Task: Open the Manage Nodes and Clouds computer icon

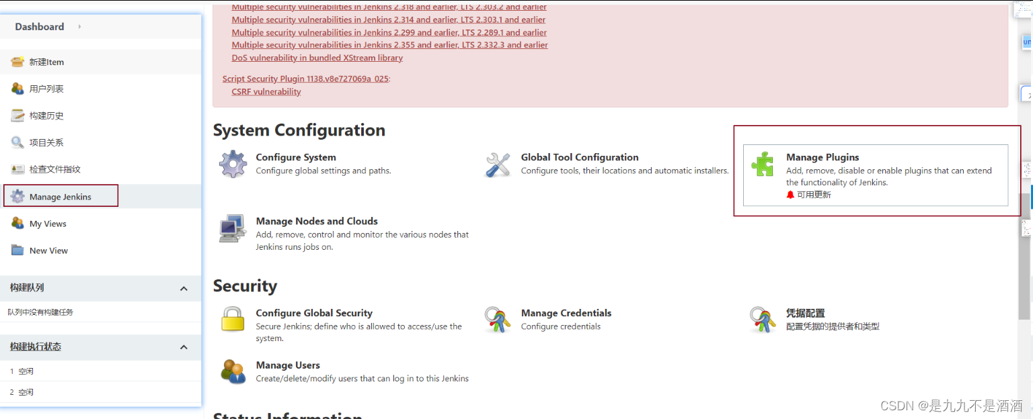Action: [233, 228]
